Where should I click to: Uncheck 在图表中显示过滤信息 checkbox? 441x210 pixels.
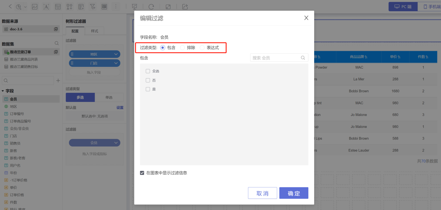pyautogui.click(x=142, y=173)
